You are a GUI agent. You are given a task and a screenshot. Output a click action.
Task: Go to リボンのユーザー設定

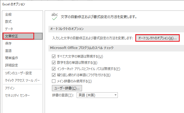[18, 73]
